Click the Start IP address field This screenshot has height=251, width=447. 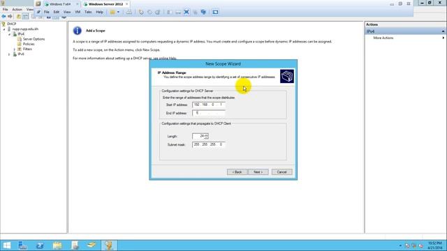click(209, 105)
